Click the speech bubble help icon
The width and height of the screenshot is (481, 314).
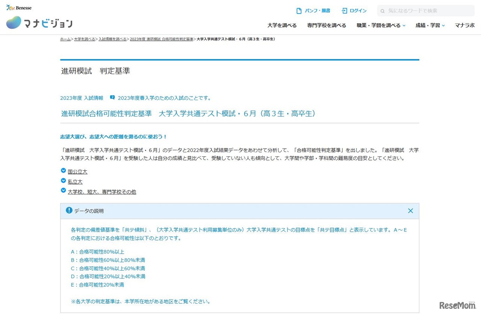[x=112, y=98]
